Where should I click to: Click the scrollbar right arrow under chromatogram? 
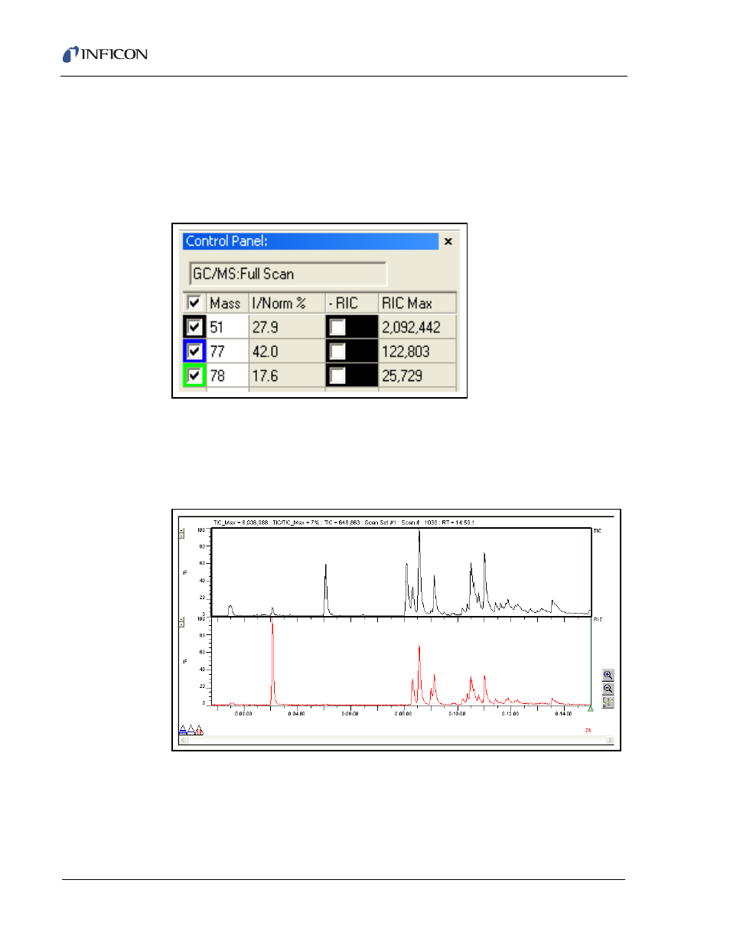point(610,741)
